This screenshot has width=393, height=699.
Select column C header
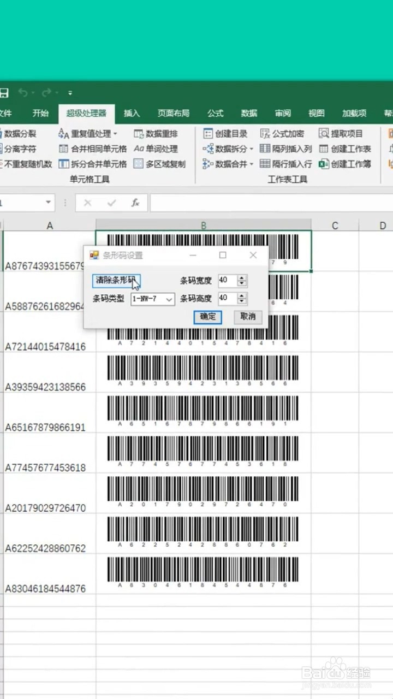[x=335, y=225]
